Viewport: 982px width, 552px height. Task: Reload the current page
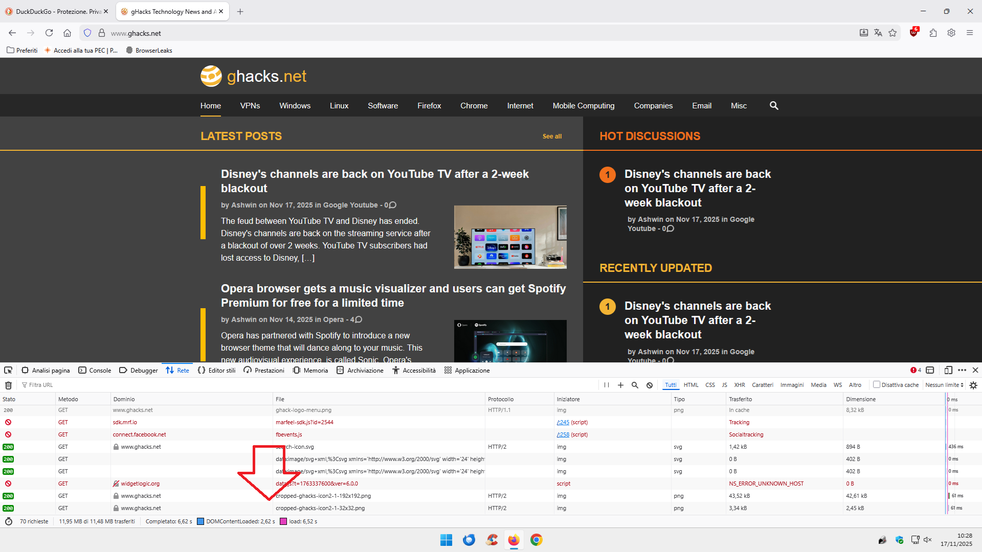click(x=49, y=33)
